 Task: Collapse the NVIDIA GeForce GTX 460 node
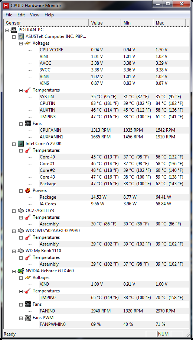pyautogui.click(x=14, y=271)
